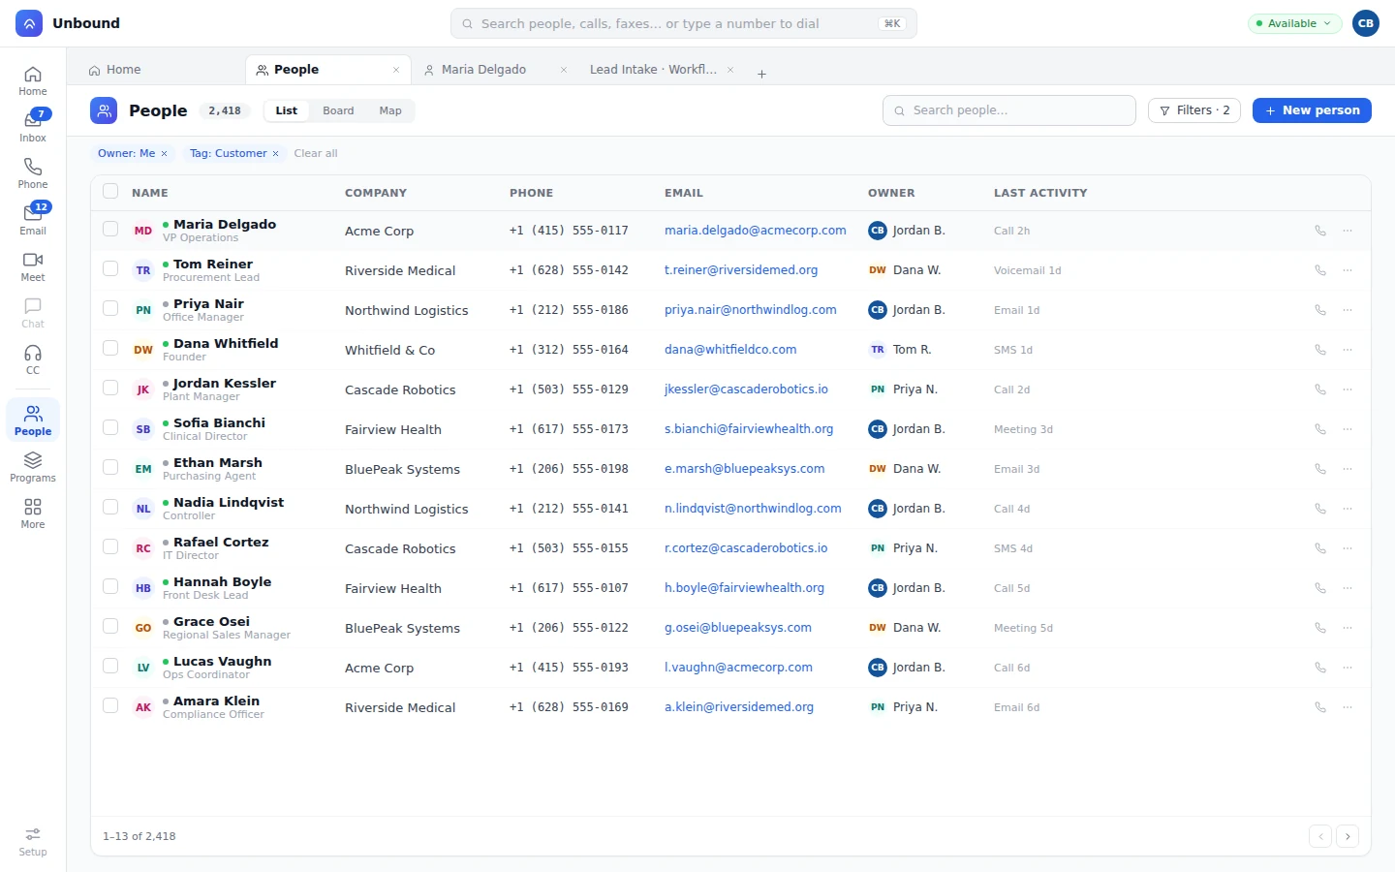Remove the Owner: Me filter chip

[x=164, y=153]
